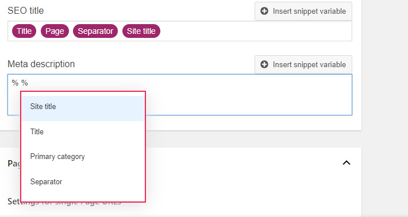The height and width of the screenshot is (217, 408).
Task: Click the Meta description label
Action: (x=41, y=64)
